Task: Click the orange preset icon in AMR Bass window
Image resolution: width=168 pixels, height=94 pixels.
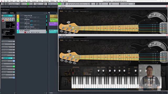Action: coord(72,8)
